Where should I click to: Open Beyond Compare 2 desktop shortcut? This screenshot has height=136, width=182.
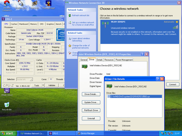pos(7,6)
